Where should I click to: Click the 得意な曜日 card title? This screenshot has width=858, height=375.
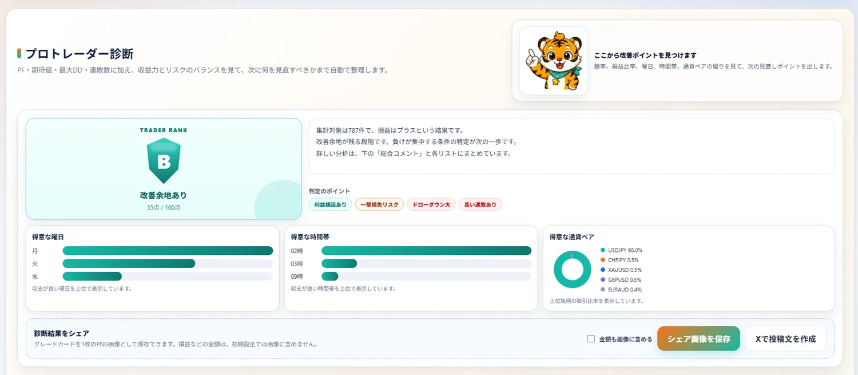[47, 236]
